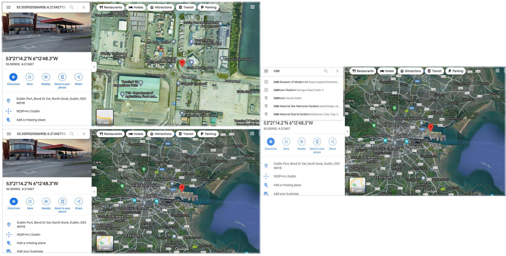Open the Google apps grid on the top-left map
506x256 pixels.
(x=252, y=7)
